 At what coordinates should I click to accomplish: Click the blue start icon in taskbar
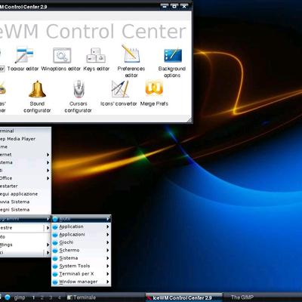pyautogui.click(x=8, y=297)
